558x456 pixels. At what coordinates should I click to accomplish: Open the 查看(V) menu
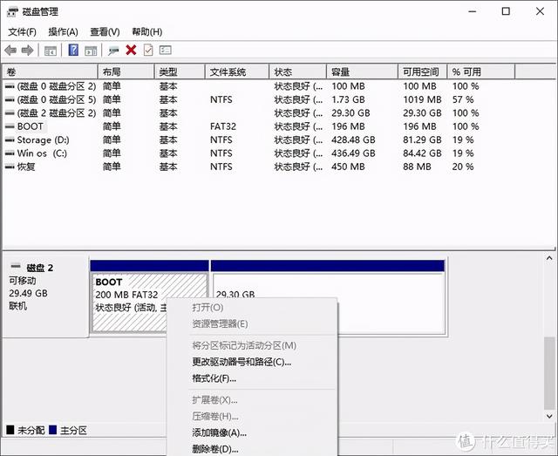105,32
